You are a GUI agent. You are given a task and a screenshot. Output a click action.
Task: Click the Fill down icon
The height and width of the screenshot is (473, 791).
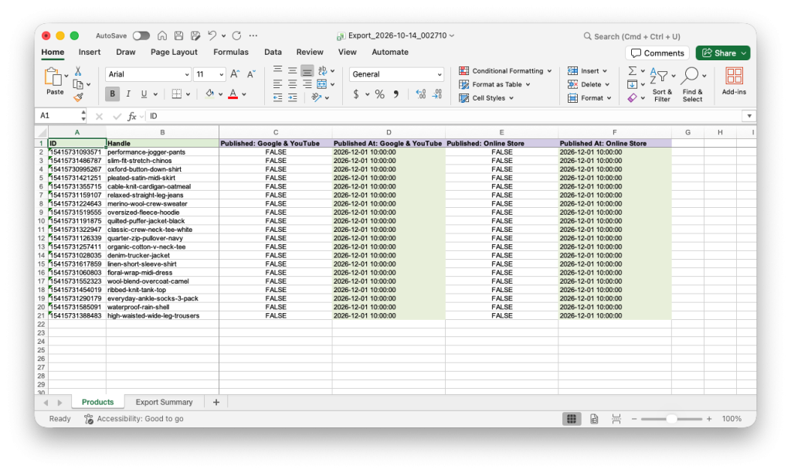(632, 84)
